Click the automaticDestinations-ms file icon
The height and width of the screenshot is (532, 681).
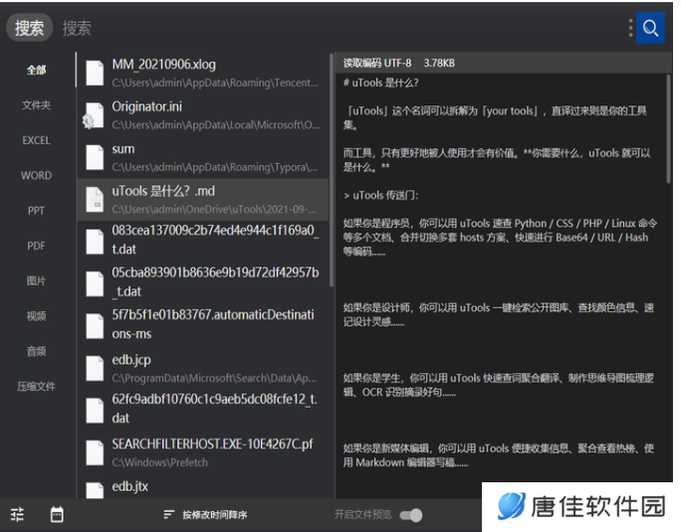tap(95, 326)
